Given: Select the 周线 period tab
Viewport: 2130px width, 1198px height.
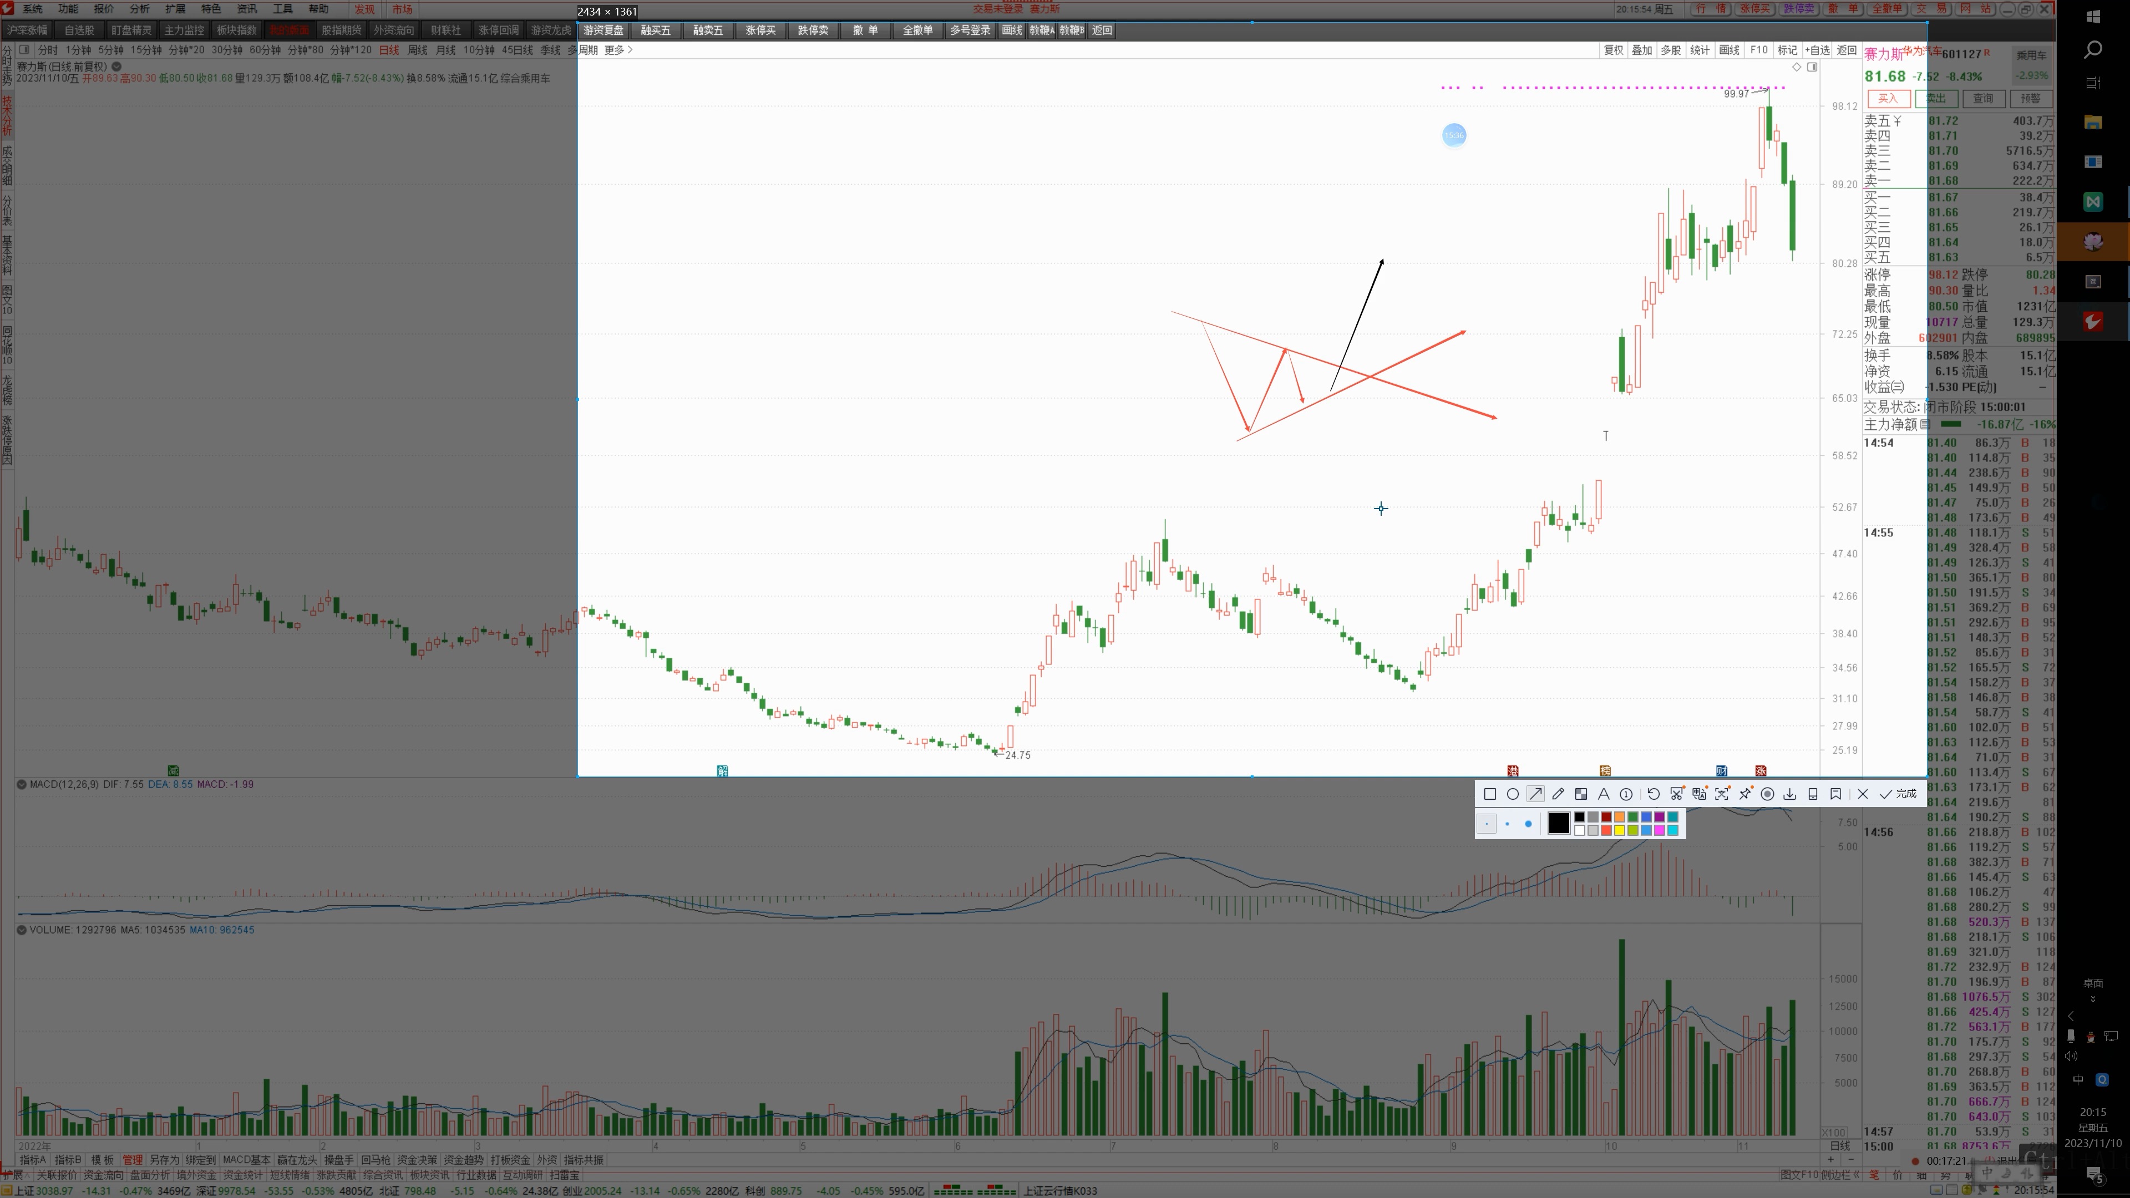Looking at the screenshot, I should pyautogui.click(x=418, y=50).
